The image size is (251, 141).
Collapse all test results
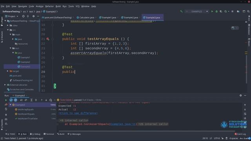click(36, 100)
